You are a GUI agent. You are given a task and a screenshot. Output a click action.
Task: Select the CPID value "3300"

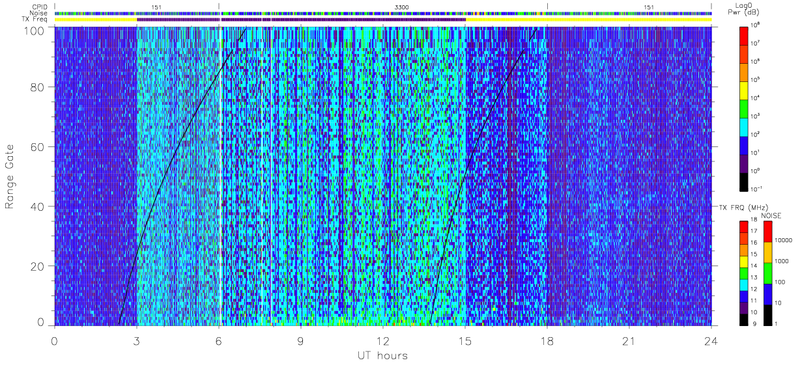(x=402, y=7)
